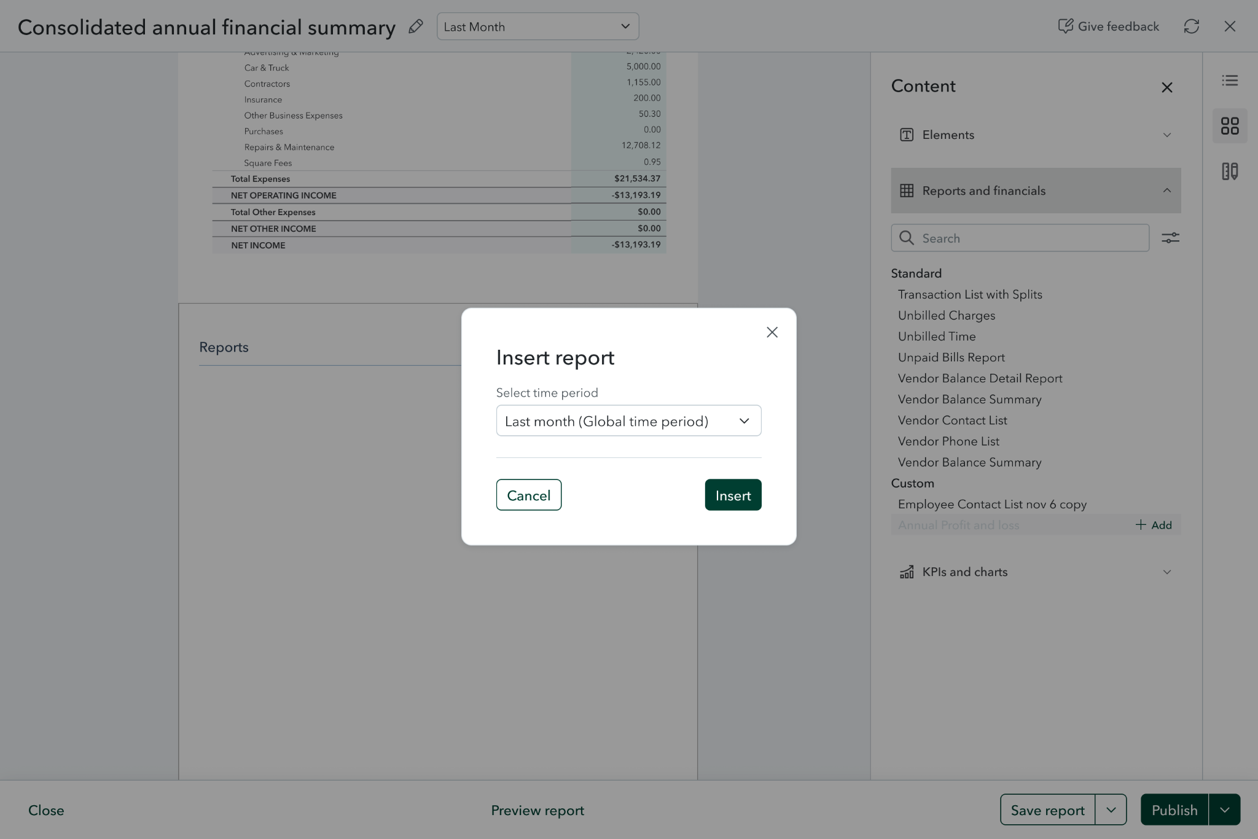
Task: Open the outline list icon in the right sidebar
Action: pyautogui.click(x=1230, y=81)
